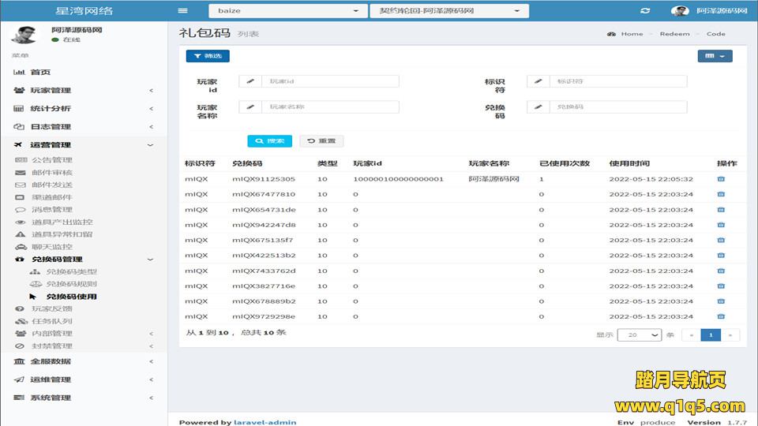Delete the mlQX422513b2 code entry
The width and height of the screenshot is (758, 426).
[x=720, y=256]
